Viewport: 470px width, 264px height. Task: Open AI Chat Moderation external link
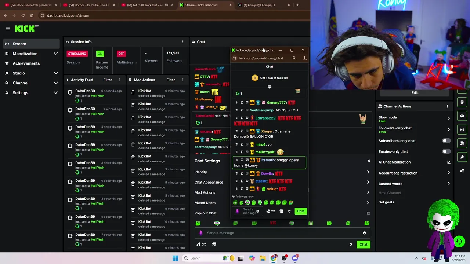coord(448,162)
